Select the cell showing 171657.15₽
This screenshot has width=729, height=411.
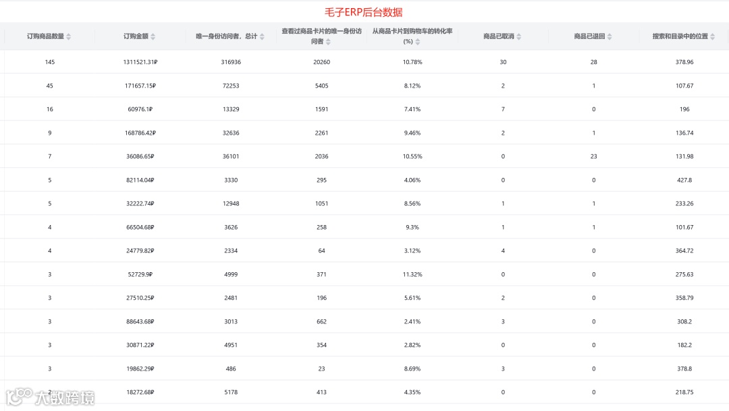140,86
